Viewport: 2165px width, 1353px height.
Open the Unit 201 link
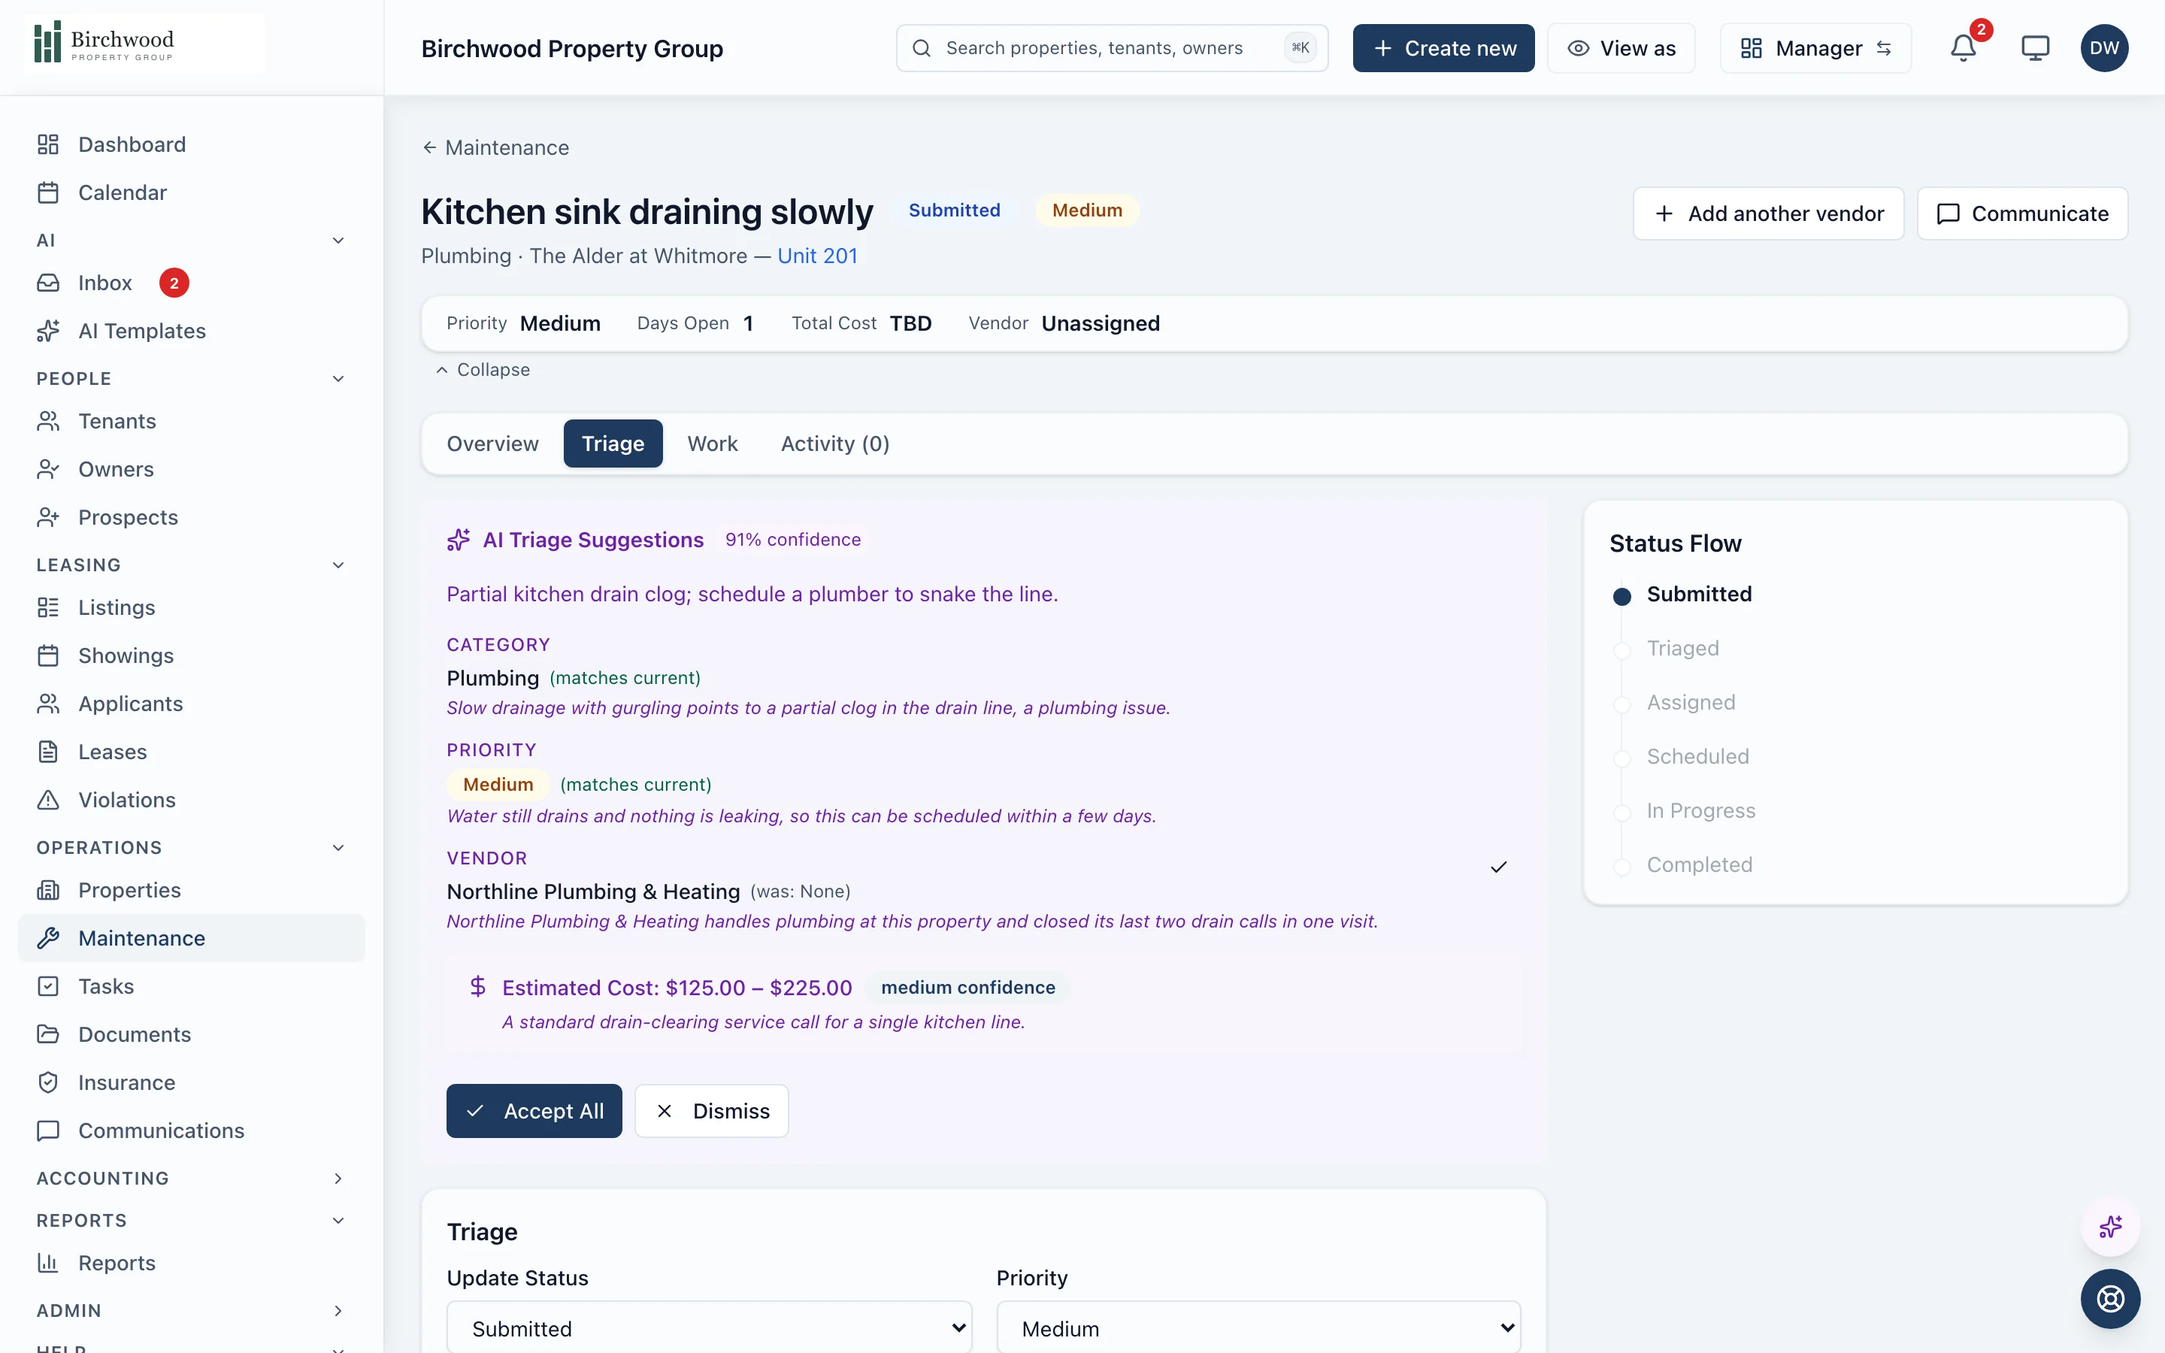pyautogui.click(x=818, y=256)
